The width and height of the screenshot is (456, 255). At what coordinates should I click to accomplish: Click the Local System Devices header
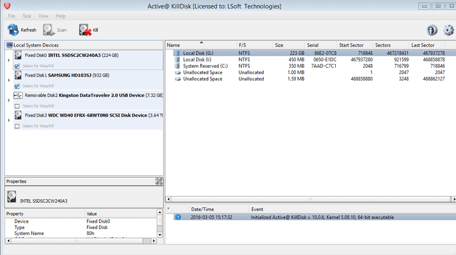point(84,45)
